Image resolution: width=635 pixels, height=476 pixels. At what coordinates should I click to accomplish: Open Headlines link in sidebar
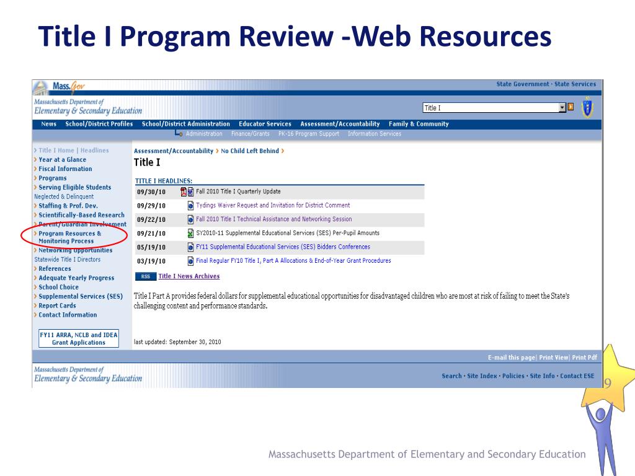pos(94,150)
